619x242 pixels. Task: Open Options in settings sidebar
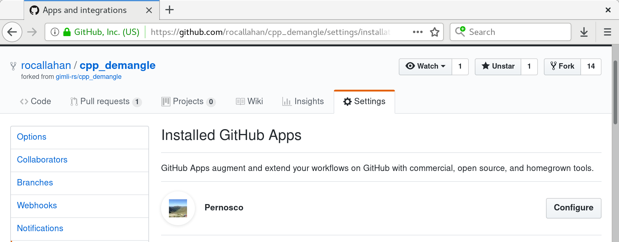[x=80, y=137]
